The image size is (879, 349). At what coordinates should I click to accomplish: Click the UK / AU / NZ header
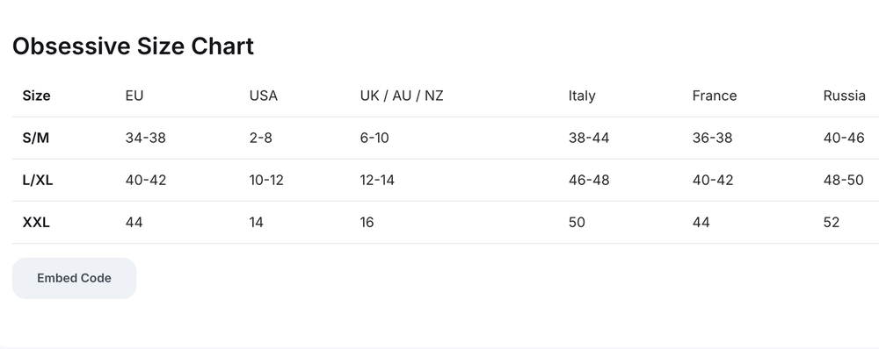(x=402, y=96)
